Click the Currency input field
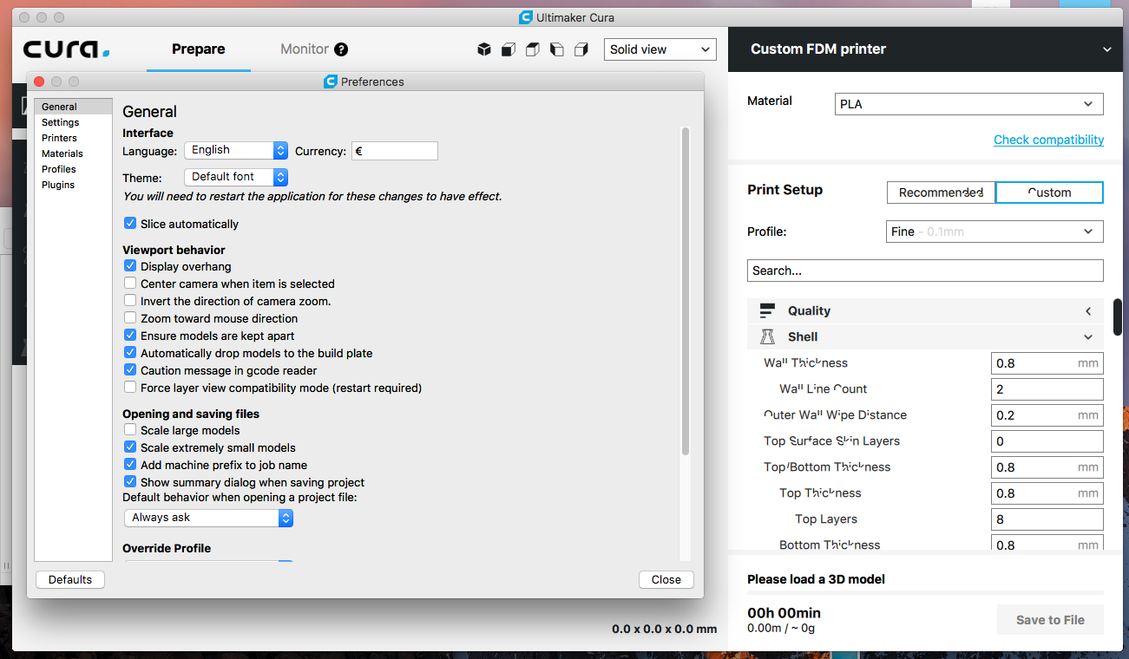Screen dimensions: 1129x659 [x=394, y=151]
